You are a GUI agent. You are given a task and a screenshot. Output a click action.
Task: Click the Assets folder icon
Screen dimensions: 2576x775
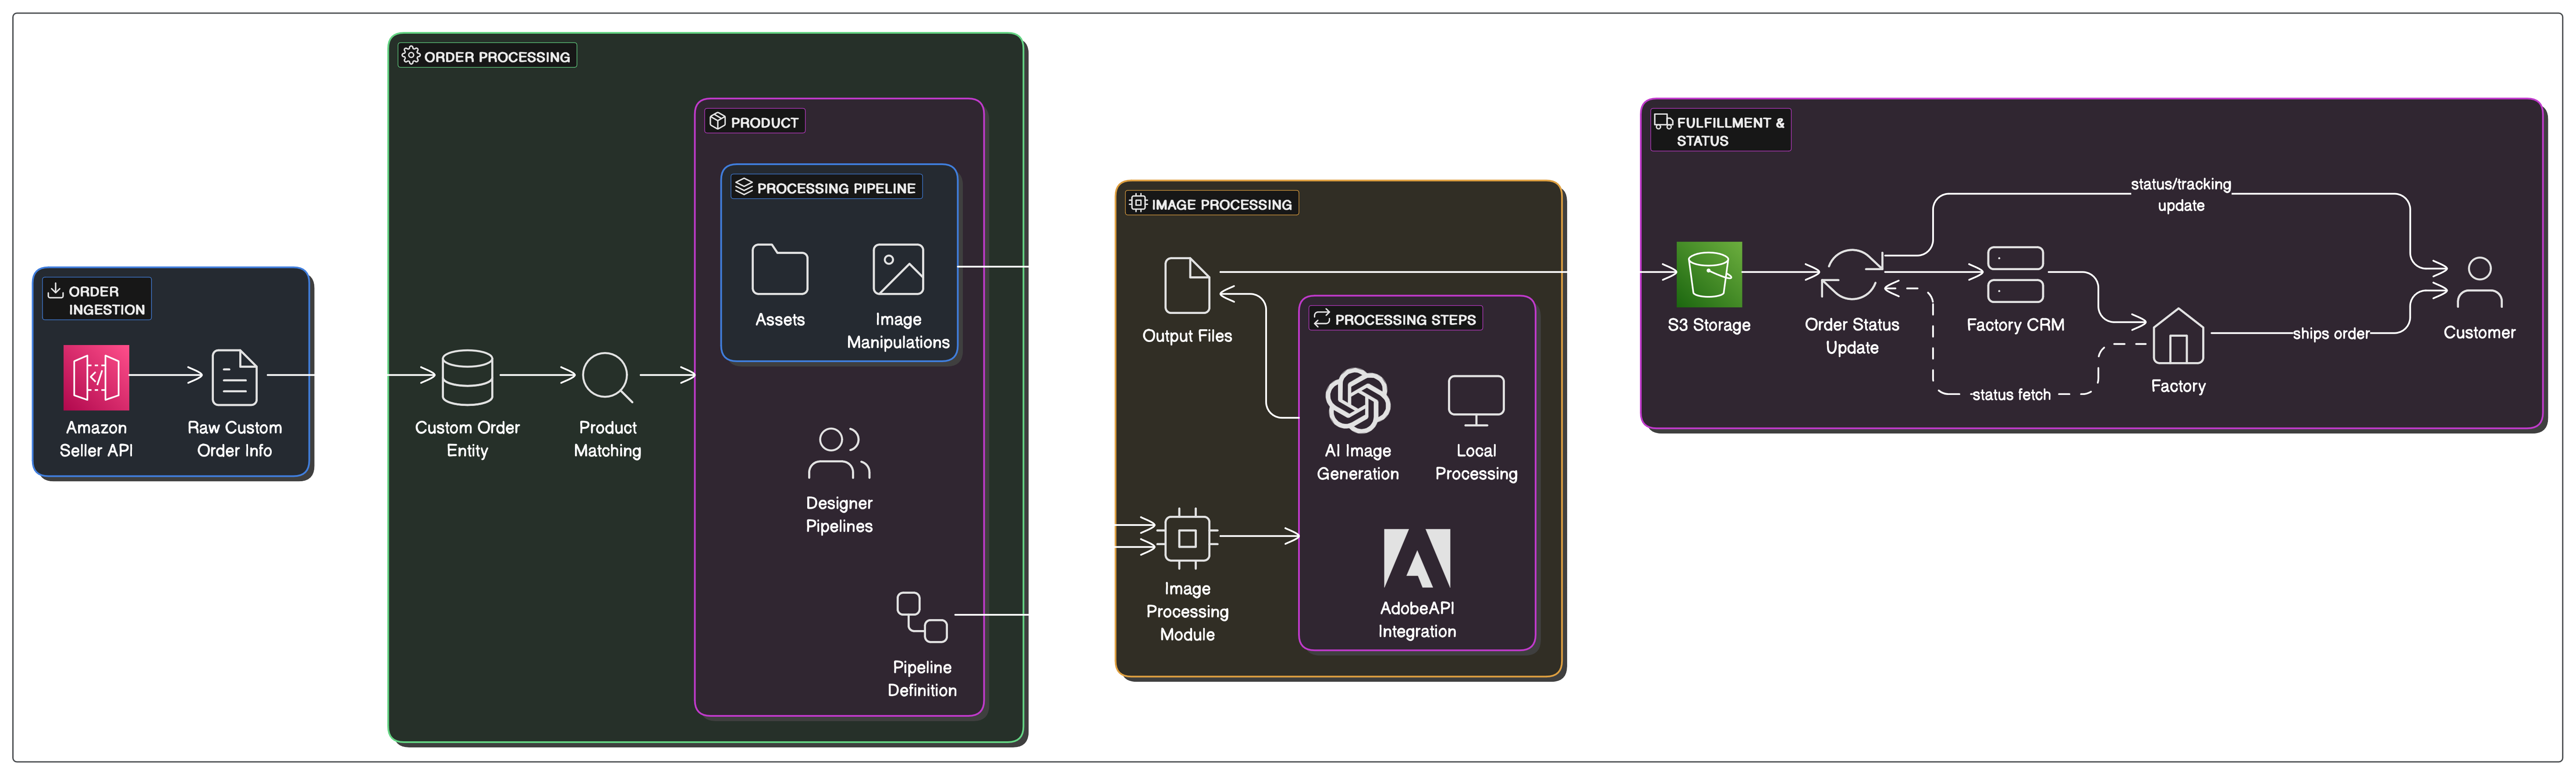(779, 270)
